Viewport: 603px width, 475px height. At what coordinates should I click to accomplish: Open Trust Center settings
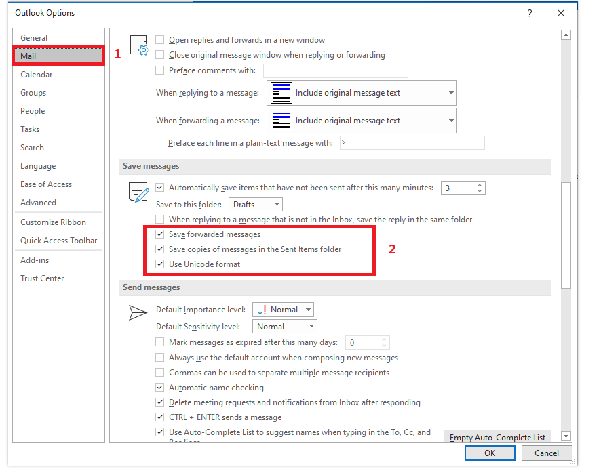(58, 278)
